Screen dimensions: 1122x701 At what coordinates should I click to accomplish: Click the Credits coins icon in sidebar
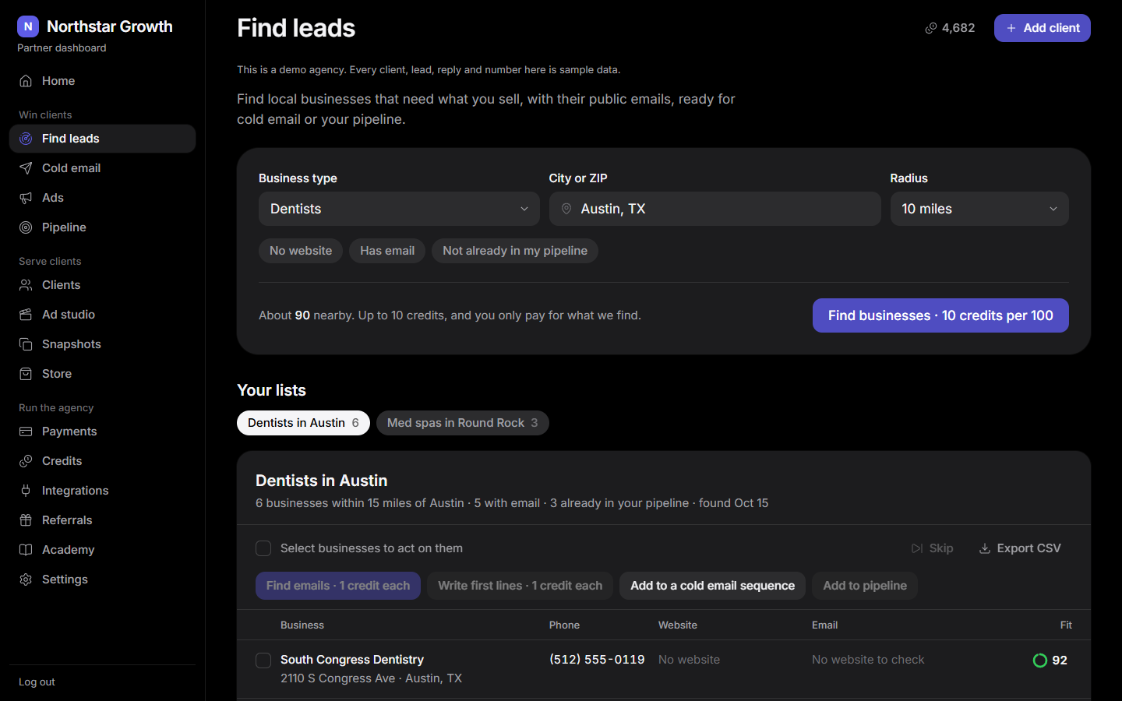[26, 461]
